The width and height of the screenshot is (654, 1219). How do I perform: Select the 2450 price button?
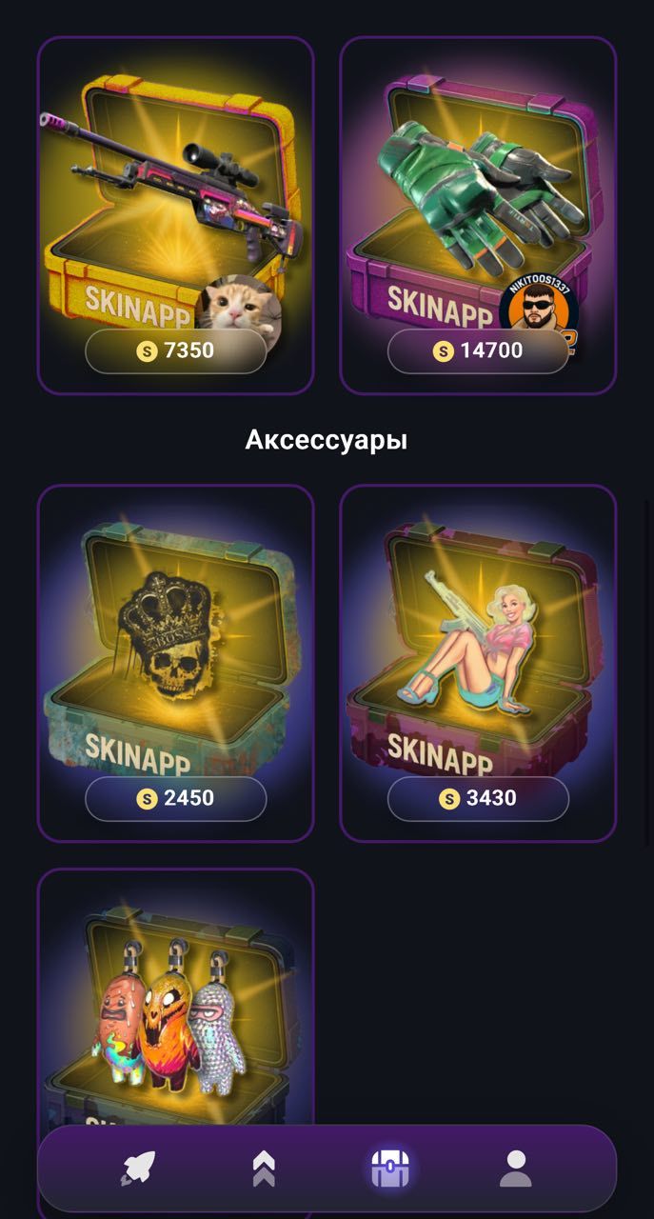(x=175, y=798)
